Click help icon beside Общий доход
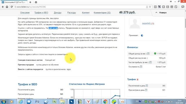This screenshot has width=186, height=104. click(x=148, y=54)
